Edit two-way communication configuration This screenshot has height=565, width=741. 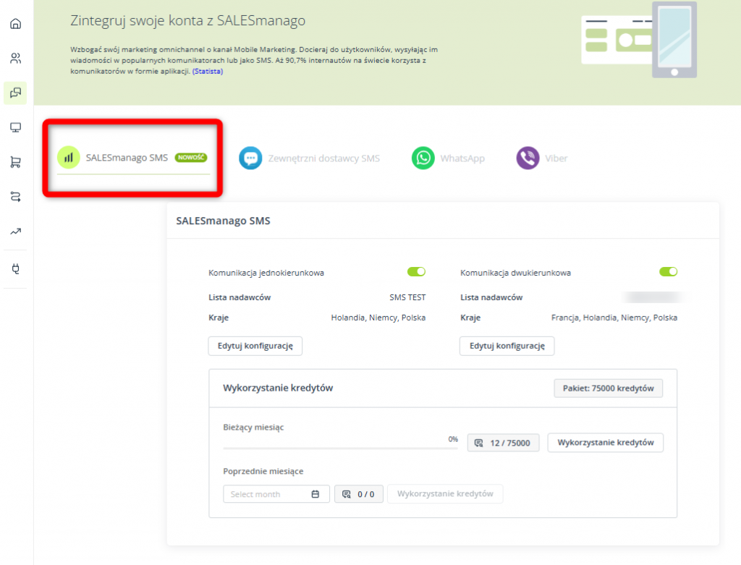tap(507, 346)
